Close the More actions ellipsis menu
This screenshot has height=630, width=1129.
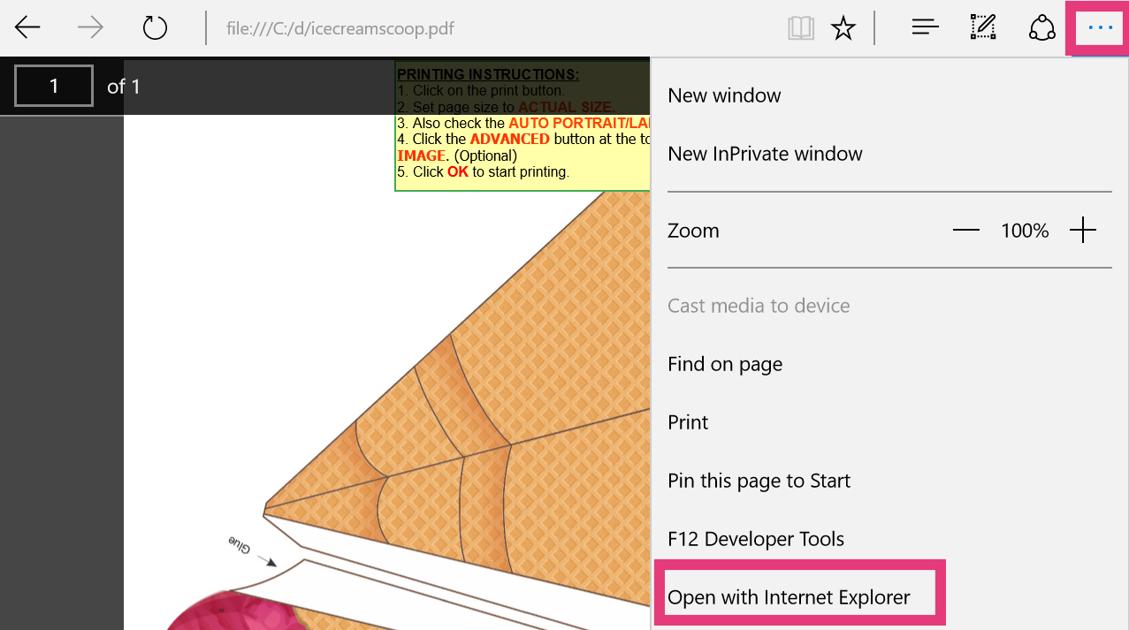click(x=1100, y=28)
